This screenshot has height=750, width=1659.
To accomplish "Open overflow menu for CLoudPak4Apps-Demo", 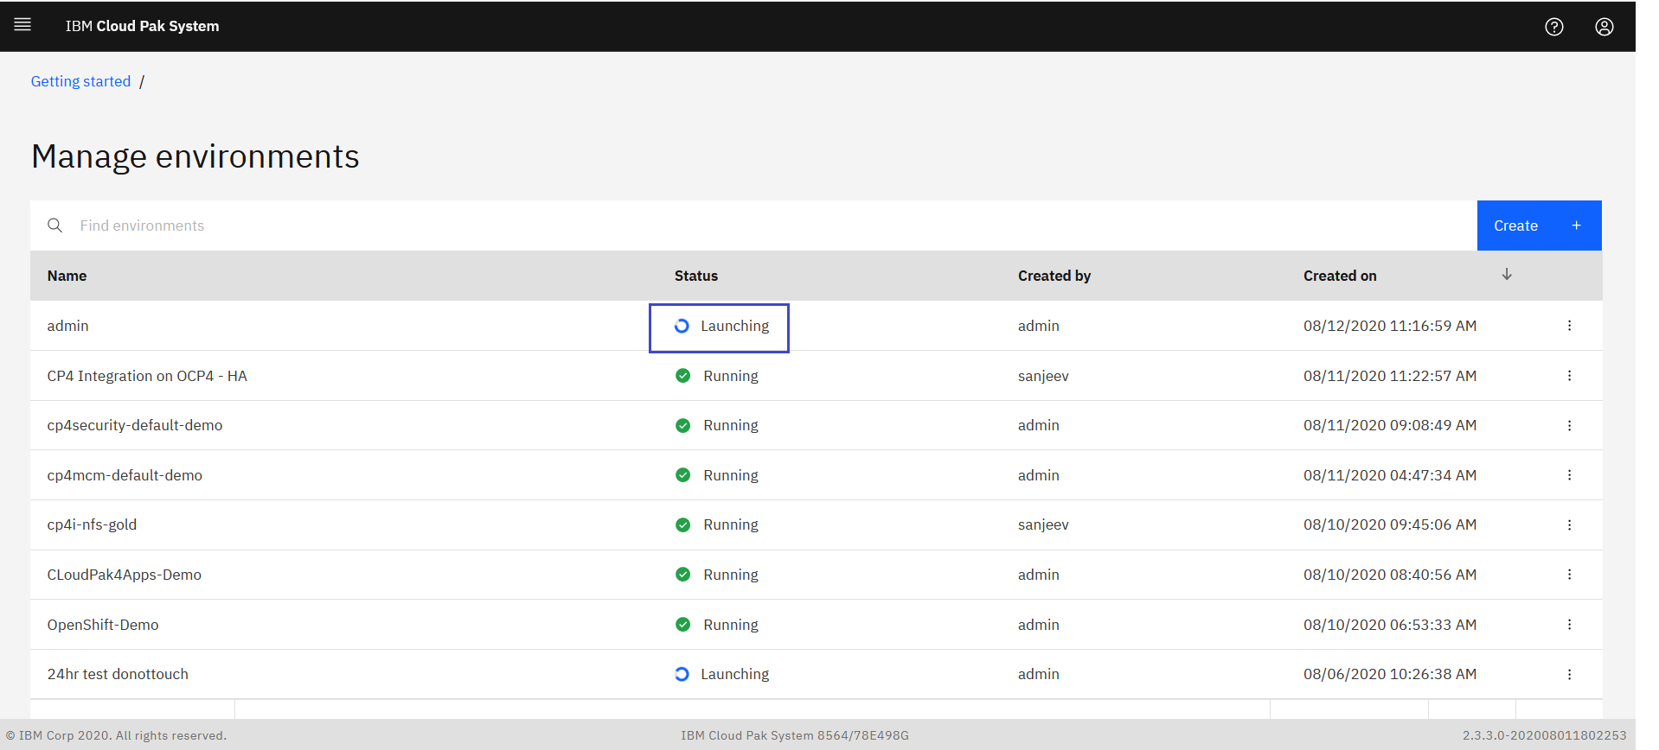I will [x=1569, y=575].
